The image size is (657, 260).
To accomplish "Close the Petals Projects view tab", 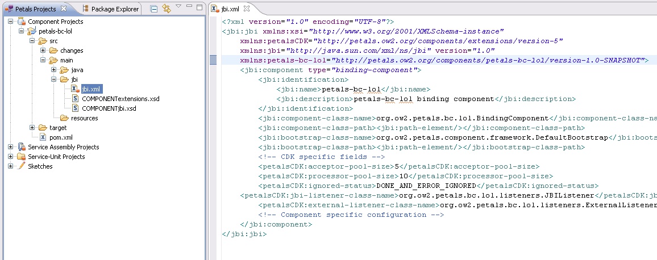I will (x=63, y=9).
